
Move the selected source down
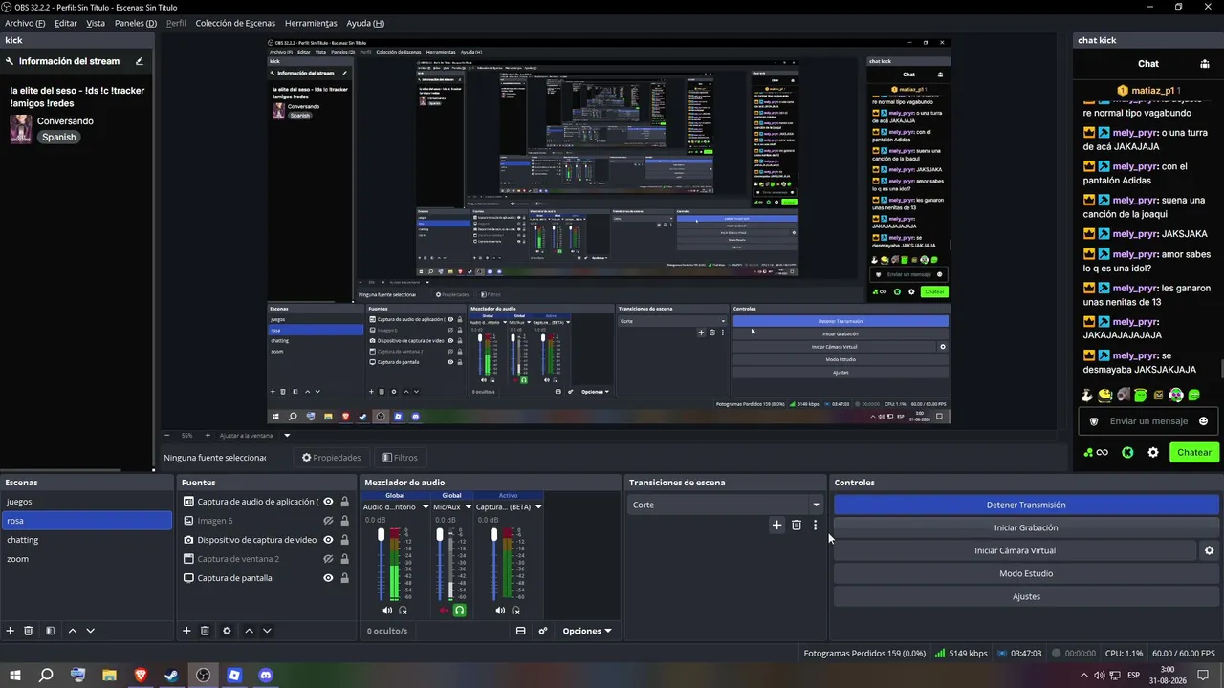(268, 631)
